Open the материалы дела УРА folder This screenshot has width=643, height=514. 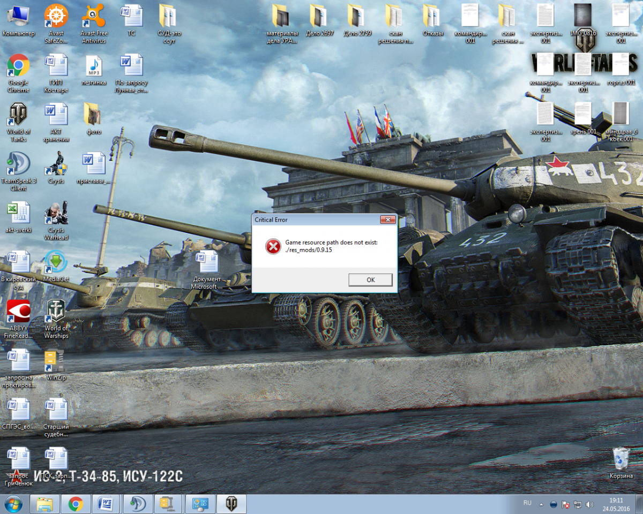pyautogui.click(x=282, y=24)
